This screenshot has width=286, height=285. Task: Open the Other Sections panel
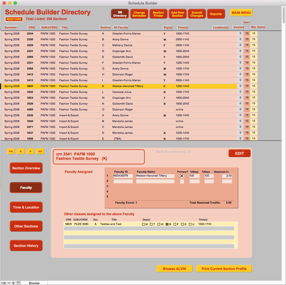(26, 226)
